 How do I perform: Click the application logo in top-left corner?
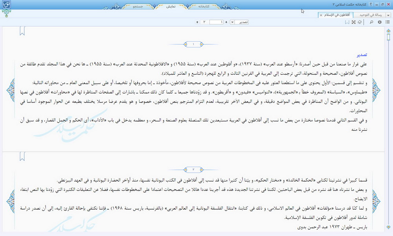[x=7, y=5]
